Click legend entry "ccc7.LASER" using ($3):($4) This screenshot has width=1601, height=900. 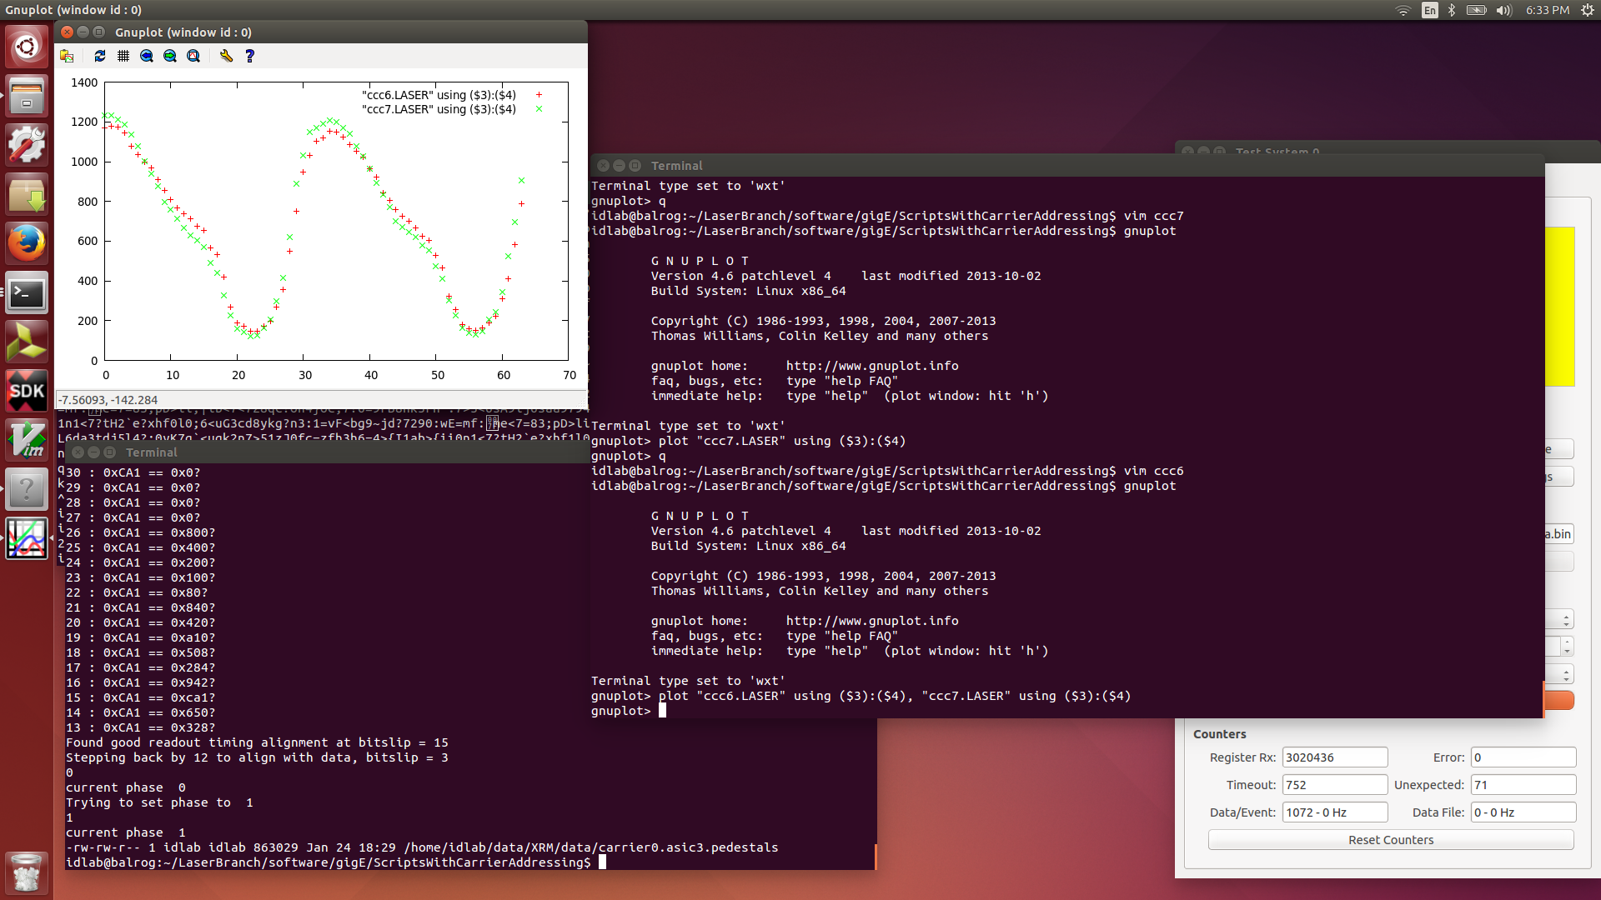click(439, 109)
